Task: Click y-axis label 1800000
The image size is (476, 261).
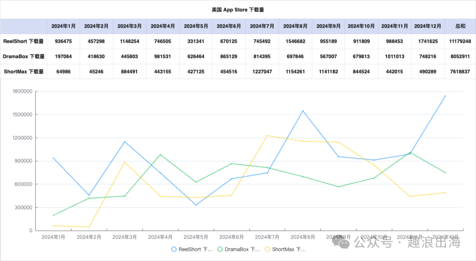Action: coord(22,91)
